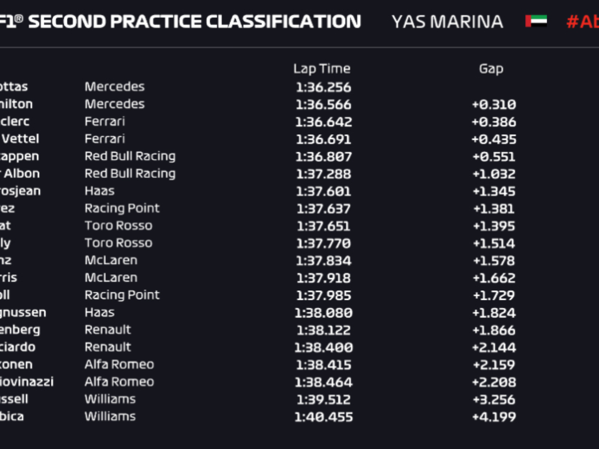The width and height of the screenshot is (599, 449).
Task: Click the Renault entry with 1:38.400
Action: [108, 347]
